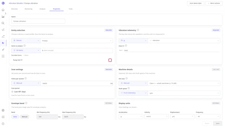Go to Vibration Models breadcrumb link
This screenshot has height=127, width=225.
16,3
